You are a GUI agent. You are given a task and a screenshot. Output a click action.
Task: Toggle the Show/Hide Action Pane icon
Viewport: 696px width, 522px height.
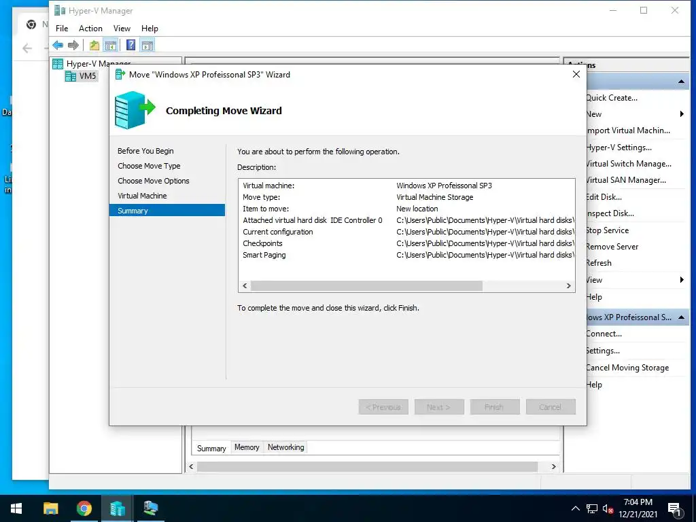tap(147, 45)
